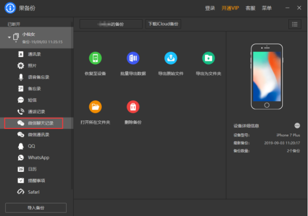
Task: Click the green 导出为文件夹 folder icon
Action: pos(208,58)
